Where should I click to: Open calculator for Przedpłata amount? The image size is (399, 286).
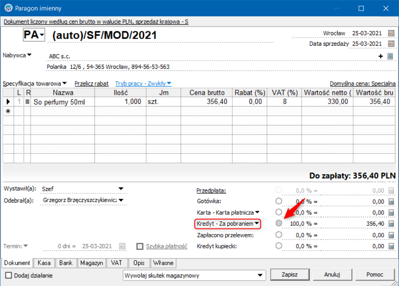click(391, 190)
